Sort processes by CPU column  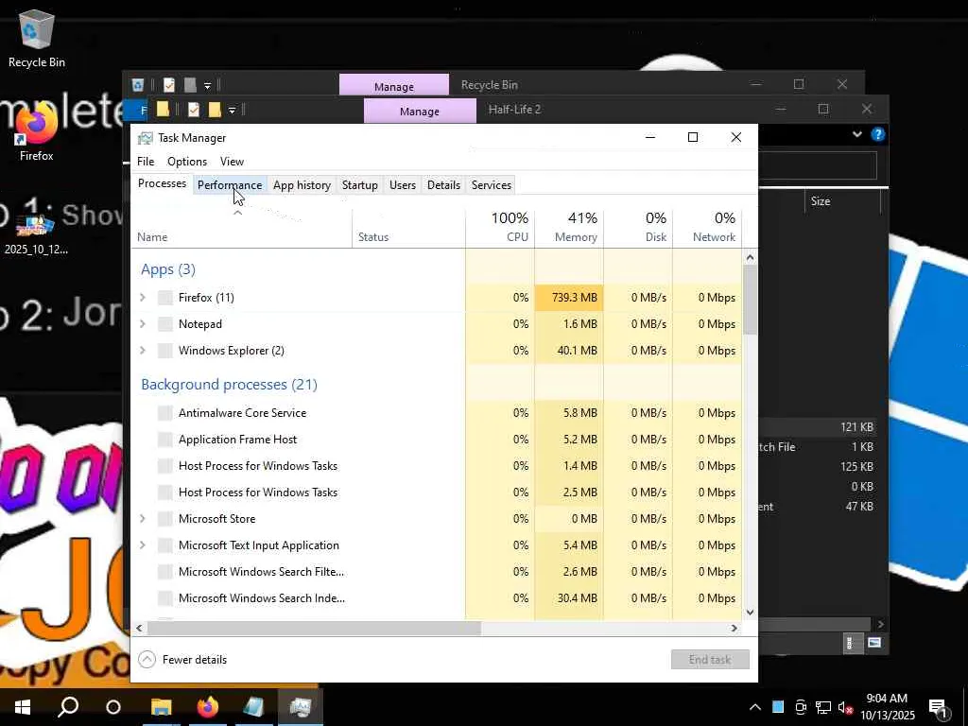pos(500,227)
